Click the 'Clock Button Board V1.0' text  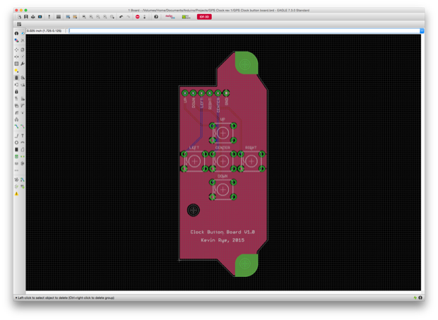coord(223,232)
